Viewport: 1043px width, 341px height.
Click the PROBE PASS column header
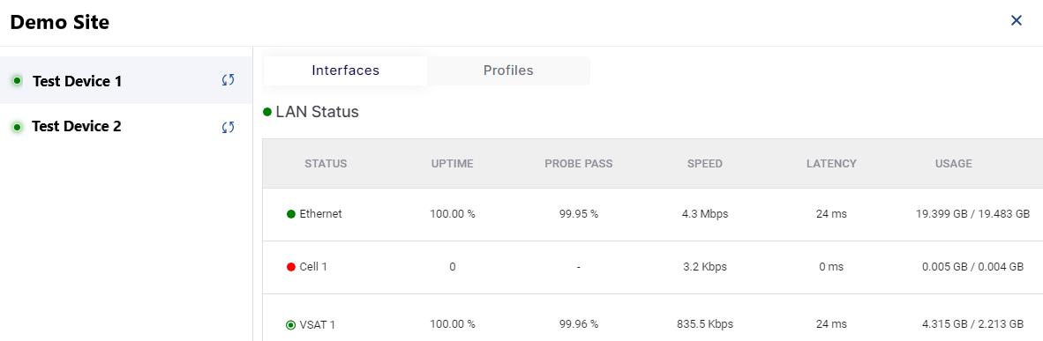click(x=579, y=164)
